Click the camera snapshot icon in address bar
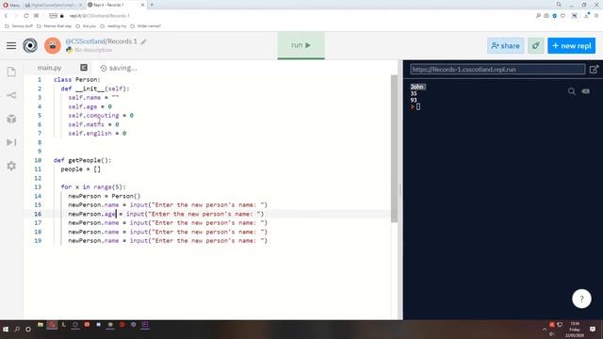The width and height of the screenshot is (603, 339). click(546, 16)
